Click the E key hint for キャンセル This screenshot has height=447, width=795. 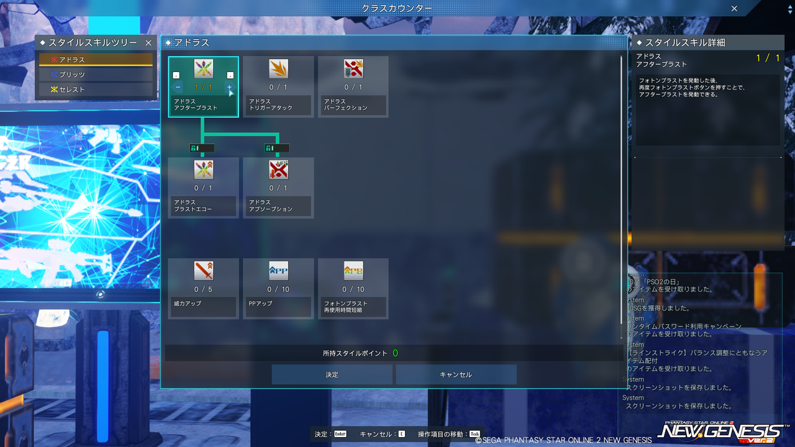tap(401, 434)
